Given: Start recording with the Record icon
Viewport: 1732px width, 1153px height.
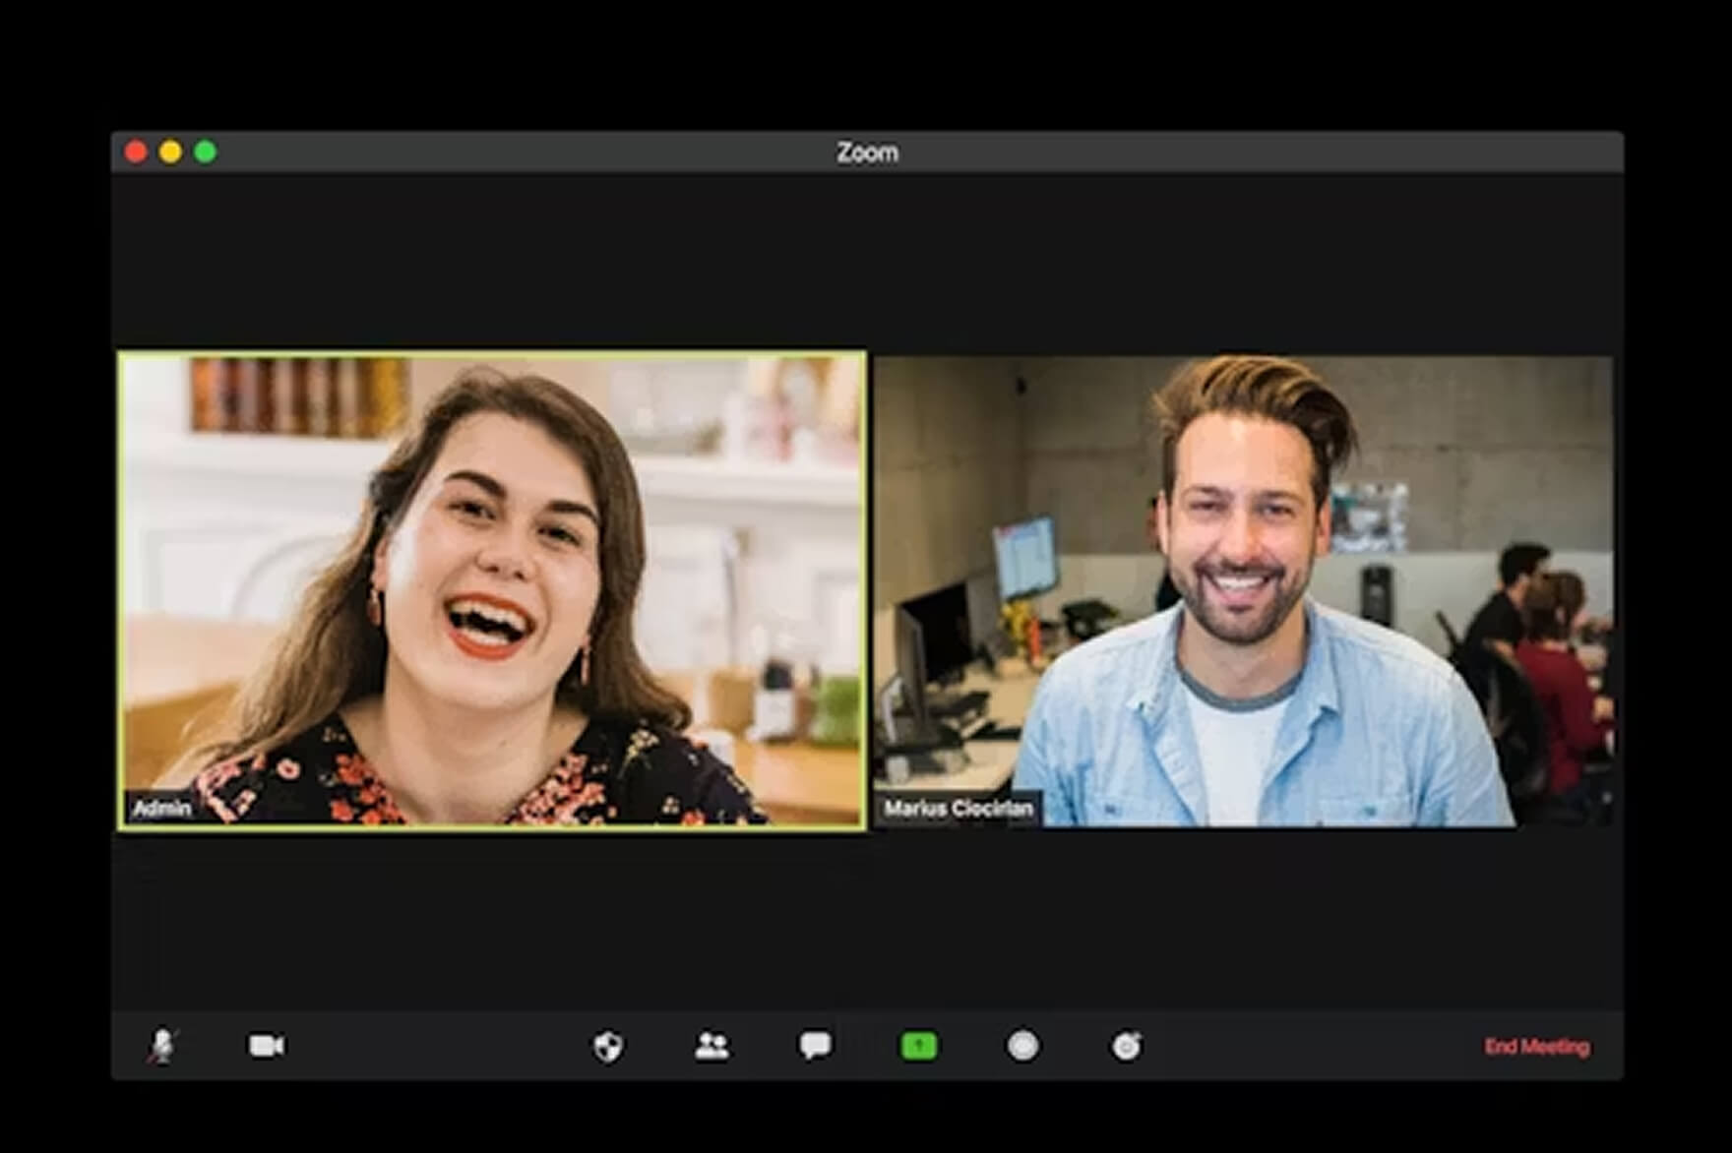Looking at the screenshot, I should [x=1022, y=1046].
